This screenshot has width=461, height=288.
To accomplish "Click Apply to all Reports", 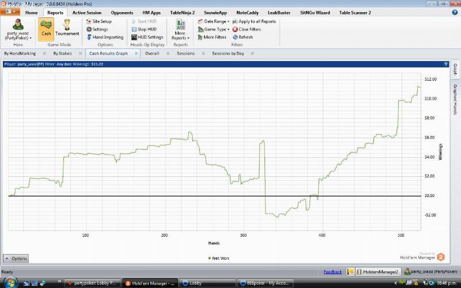I will coord(254,21).
